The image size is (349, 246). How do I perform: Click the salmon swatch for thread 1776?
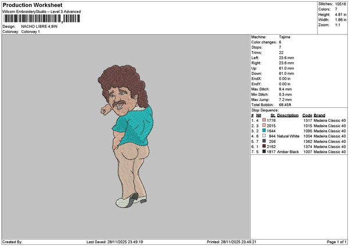pyautogui.click(x=264, y=120)
